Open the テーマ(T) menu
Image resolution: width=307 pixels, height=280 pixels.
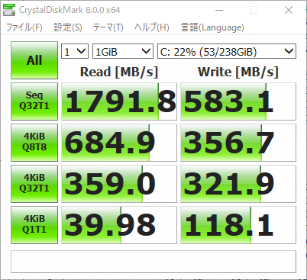pos(108,27)
